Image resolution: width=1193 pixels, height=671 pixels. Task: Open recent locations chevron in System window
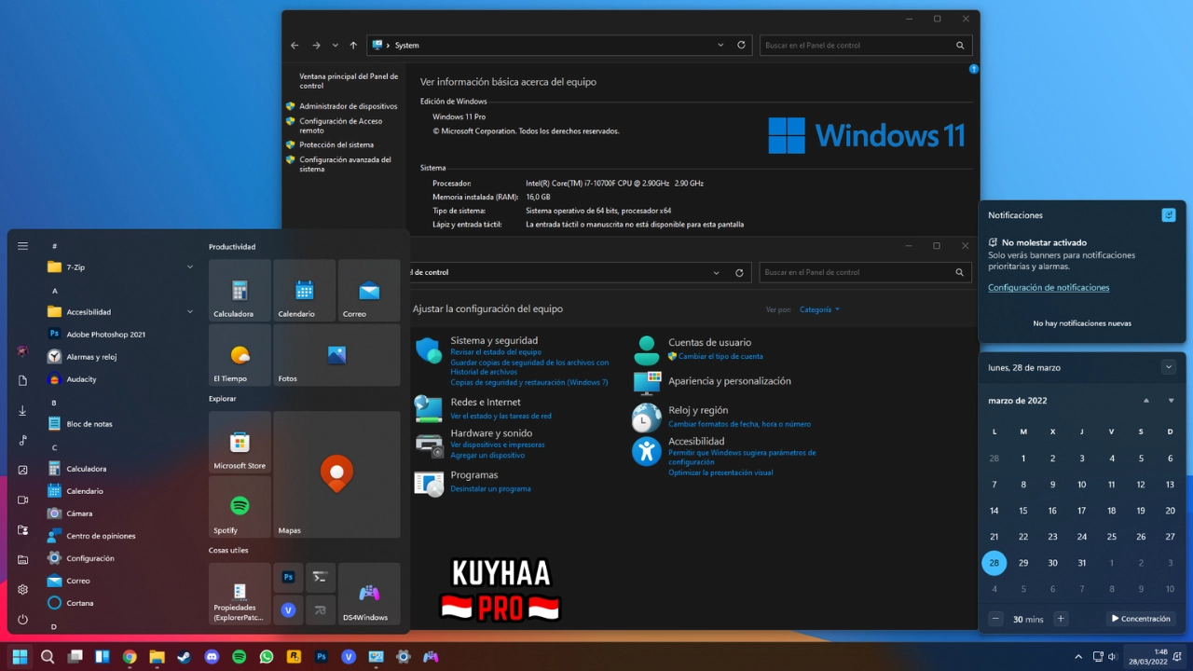pos(336,45)
